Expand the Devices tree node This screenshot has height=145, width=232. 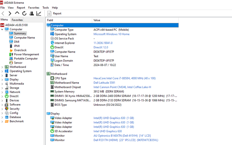click(x=2, y=100)
